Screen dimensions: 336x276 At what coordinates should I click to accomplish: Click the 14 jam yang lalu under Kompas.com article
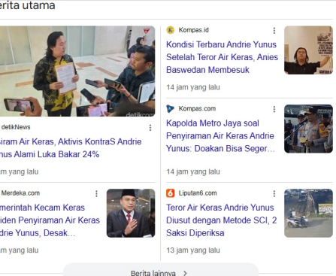193,171
